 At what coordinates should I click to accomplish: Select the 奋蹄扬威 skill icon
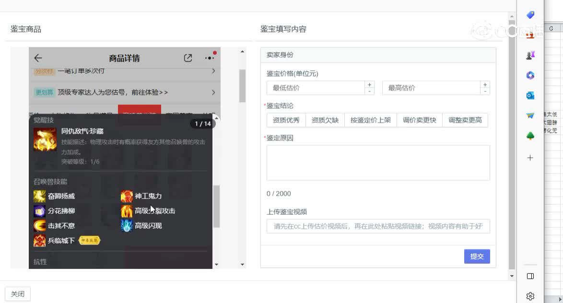[x=39, y=196]
